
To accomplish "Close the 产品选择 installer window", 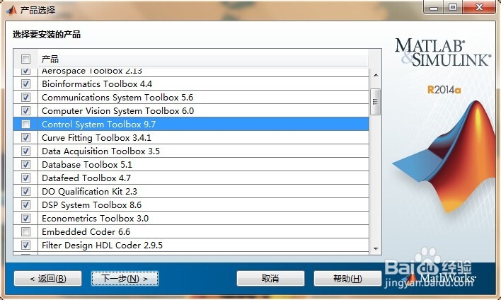I will pyautogui.click(x=479, y=7).
